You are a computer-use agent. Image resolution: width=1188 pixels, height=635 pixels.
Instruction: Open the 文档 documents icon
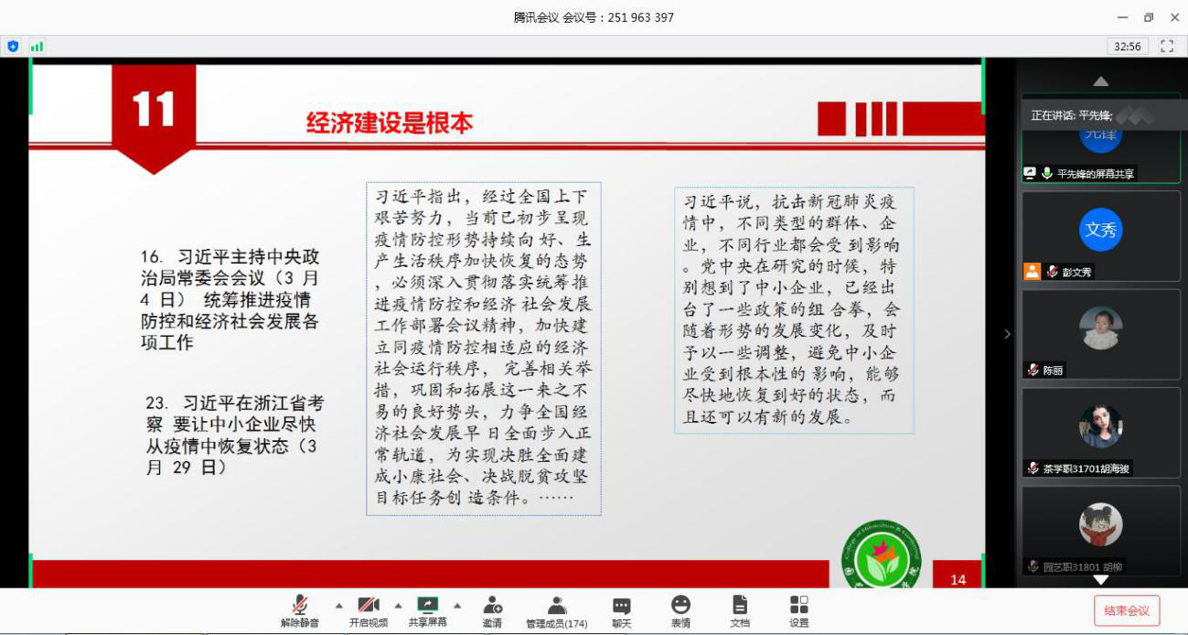(740, 610)
